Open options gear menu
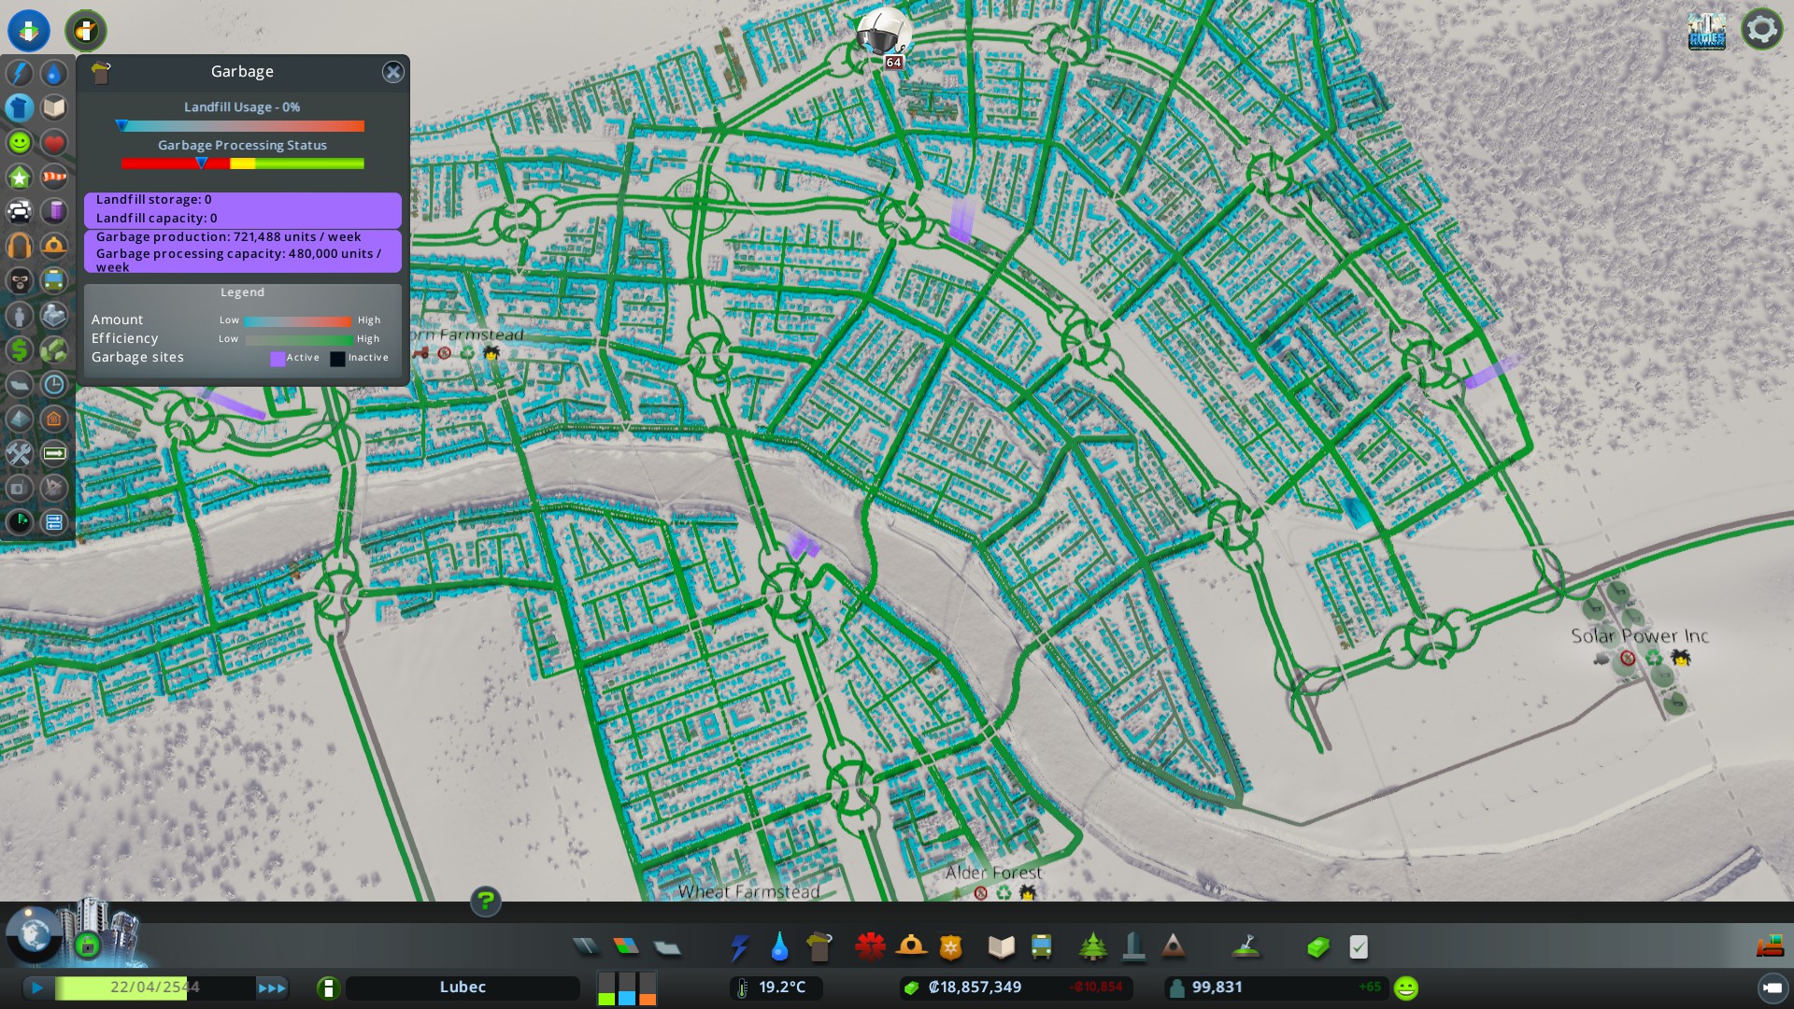The height and width of the screenshot is (1009, 1794). click(1761, 30)
